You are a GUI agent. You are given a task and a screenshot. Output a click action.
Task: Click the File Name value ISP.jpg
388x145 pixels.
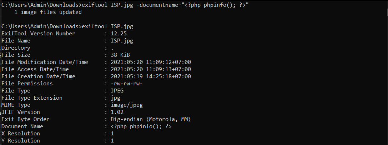tap(122, 41)
